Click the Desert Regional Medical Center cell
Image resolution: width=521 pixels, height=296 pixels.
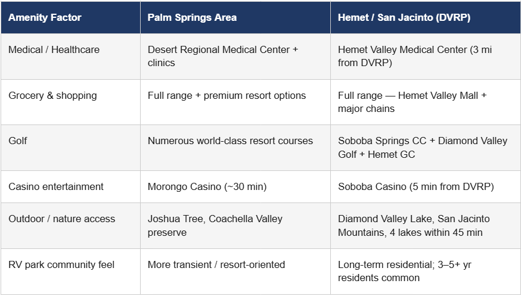point(223,56)
